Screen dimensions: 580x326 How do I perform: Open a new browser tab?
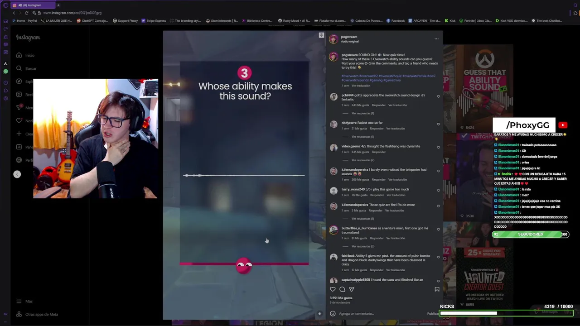[x=58, y=5]
